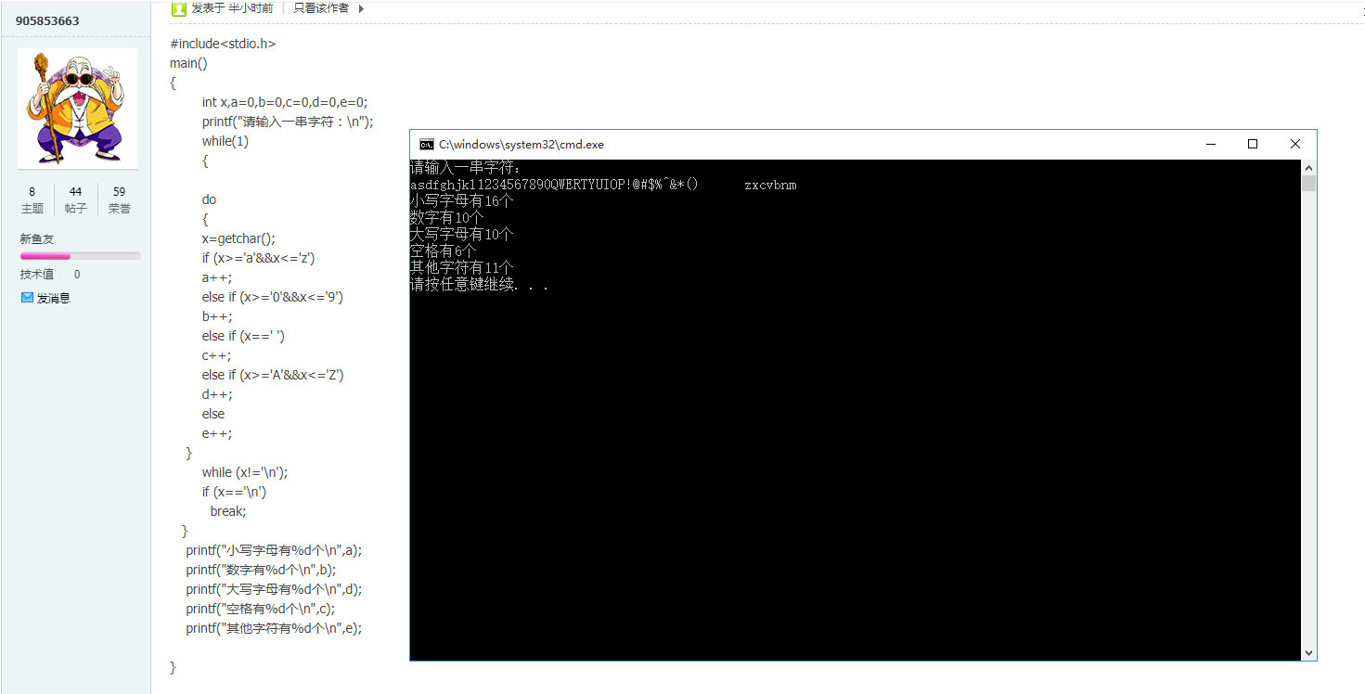Viewport: 1365px width, 694px height.
Task: Click the console line 其他字符有11个
Action: click(x=461, y=268)
